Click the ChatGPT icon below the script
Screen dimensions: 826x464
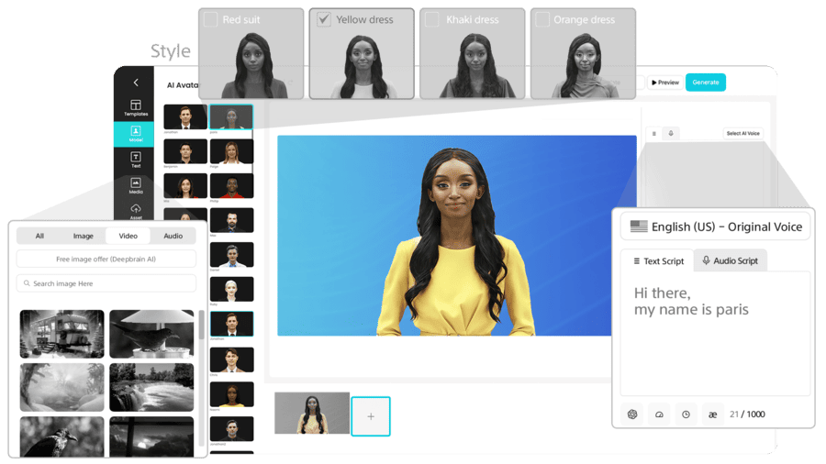(632, 414)
